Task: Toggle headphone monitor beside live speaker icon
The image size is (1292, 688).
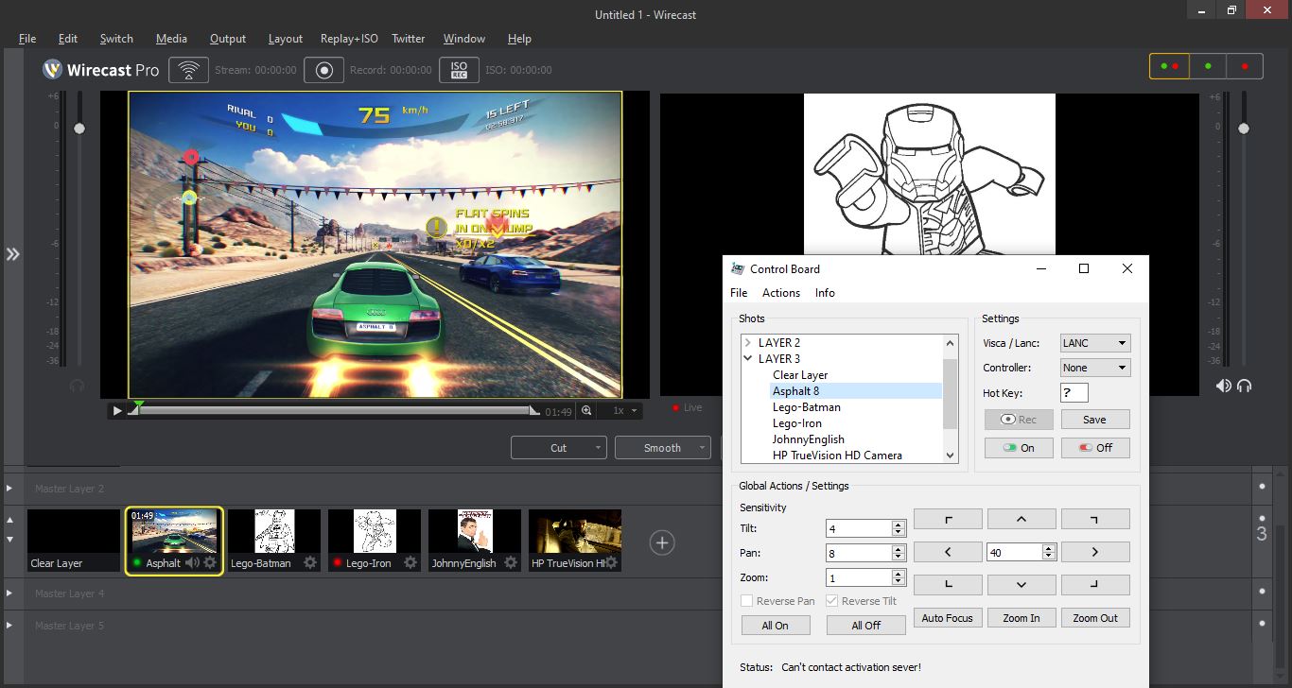Action: (x=1245, y=386)
